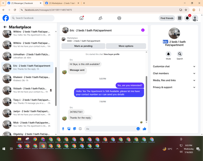Open the Home feed icon
The width and height of the screenshot is (203, 161).
coord(81,18)
